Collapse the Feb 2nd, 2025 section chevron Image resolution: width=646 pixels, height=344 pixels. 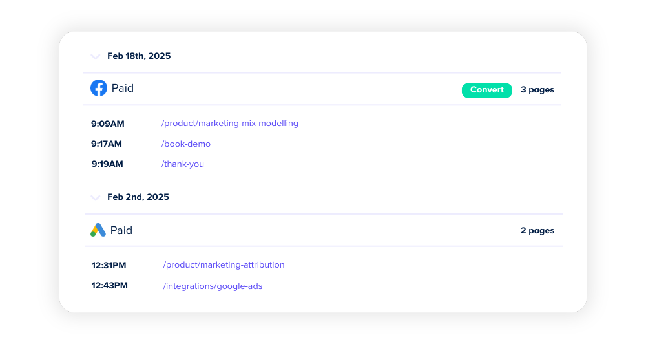click(x=96, y=198)
